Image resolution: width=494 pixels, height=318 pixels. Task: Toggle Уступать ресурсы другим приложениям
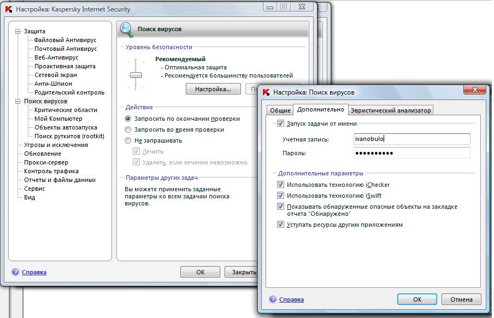[280, 225]
